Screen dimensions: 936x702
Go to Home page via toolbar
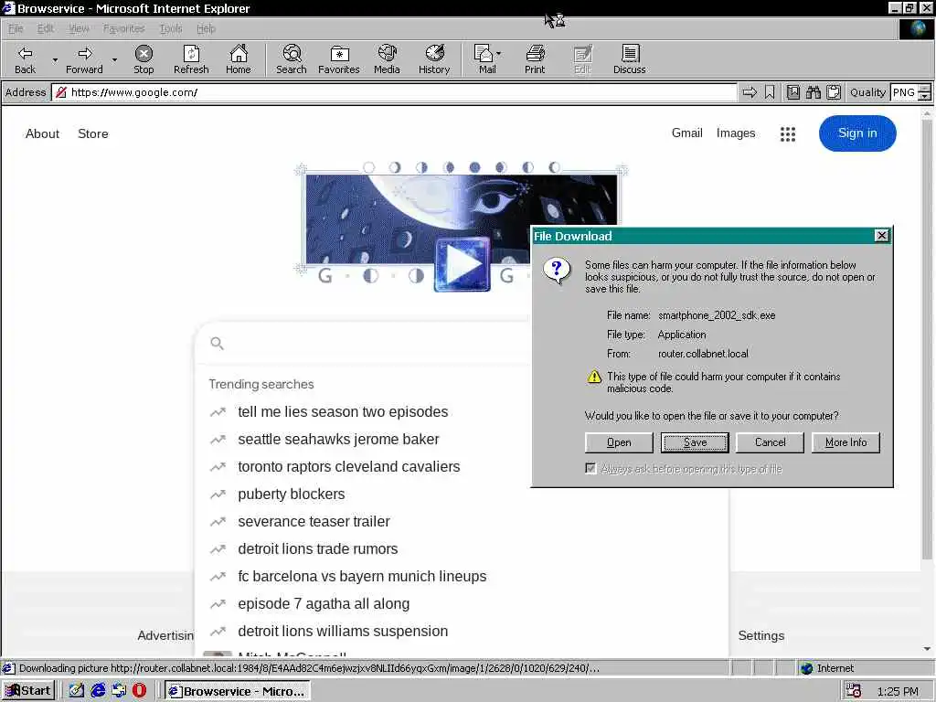point(239,59)
